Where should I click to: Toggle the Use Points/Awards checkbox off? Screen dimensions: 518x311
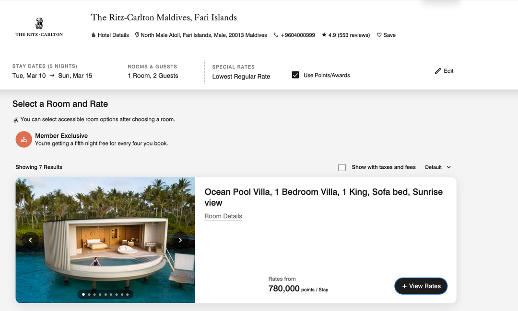coord(295,75)
